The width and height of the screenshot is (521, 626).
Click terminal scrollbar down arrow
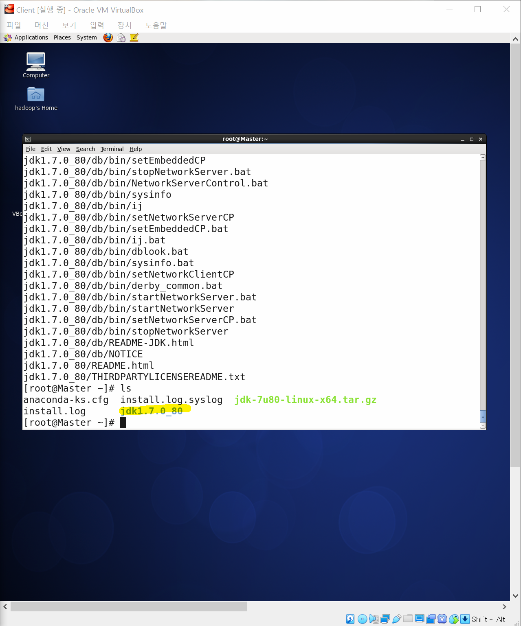(483, 425)
